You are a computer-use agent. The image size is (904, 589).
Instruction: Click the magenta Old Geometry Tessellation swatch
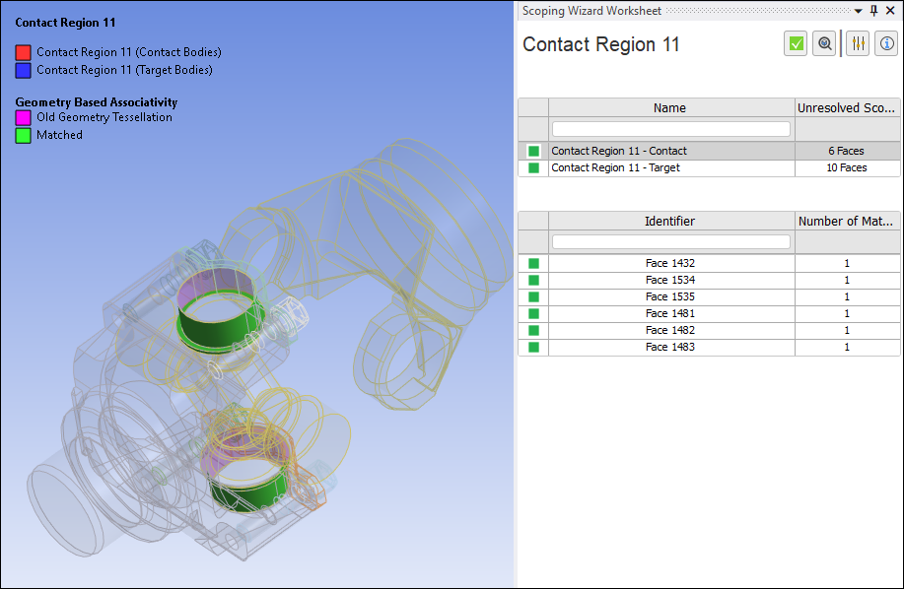tap(24, 118)
